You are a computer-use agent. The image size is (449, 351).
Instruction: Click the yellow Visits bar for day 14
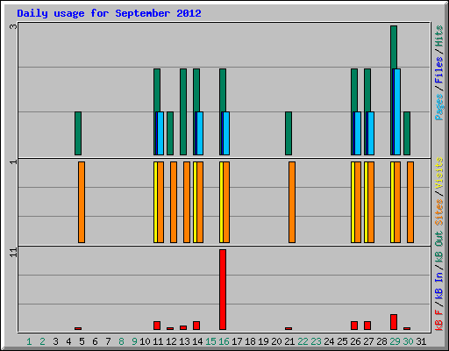195,202
